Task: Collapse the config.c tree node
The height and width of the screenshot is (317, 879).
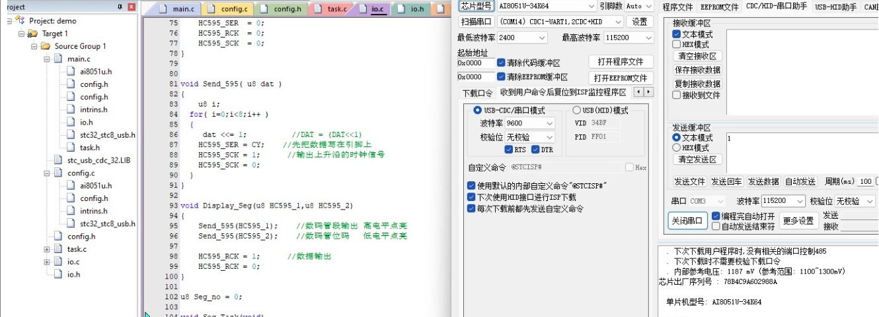Action: click(x=47, y=173)
